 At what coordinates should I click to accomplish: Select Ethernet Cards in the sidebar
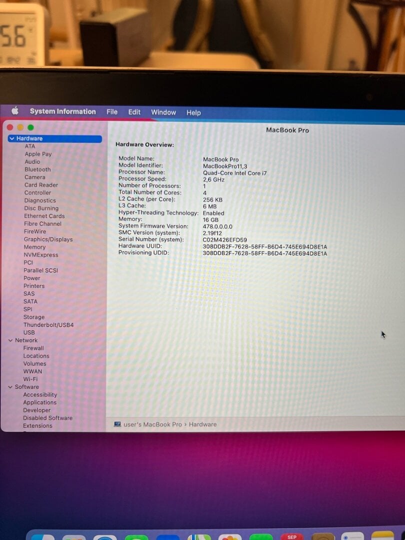click(44, 216)
